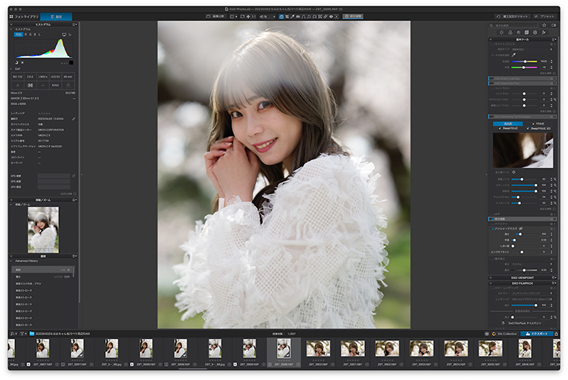Collapse the ヒストグラム section triangle
This screenshot has width=568, height=380.
click(x=11, y=29)
